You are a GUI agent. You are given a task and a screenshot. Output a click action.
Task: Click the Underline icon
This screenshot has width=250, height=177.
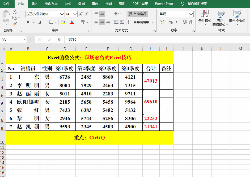pyautogui.click(x=39, y=22)
